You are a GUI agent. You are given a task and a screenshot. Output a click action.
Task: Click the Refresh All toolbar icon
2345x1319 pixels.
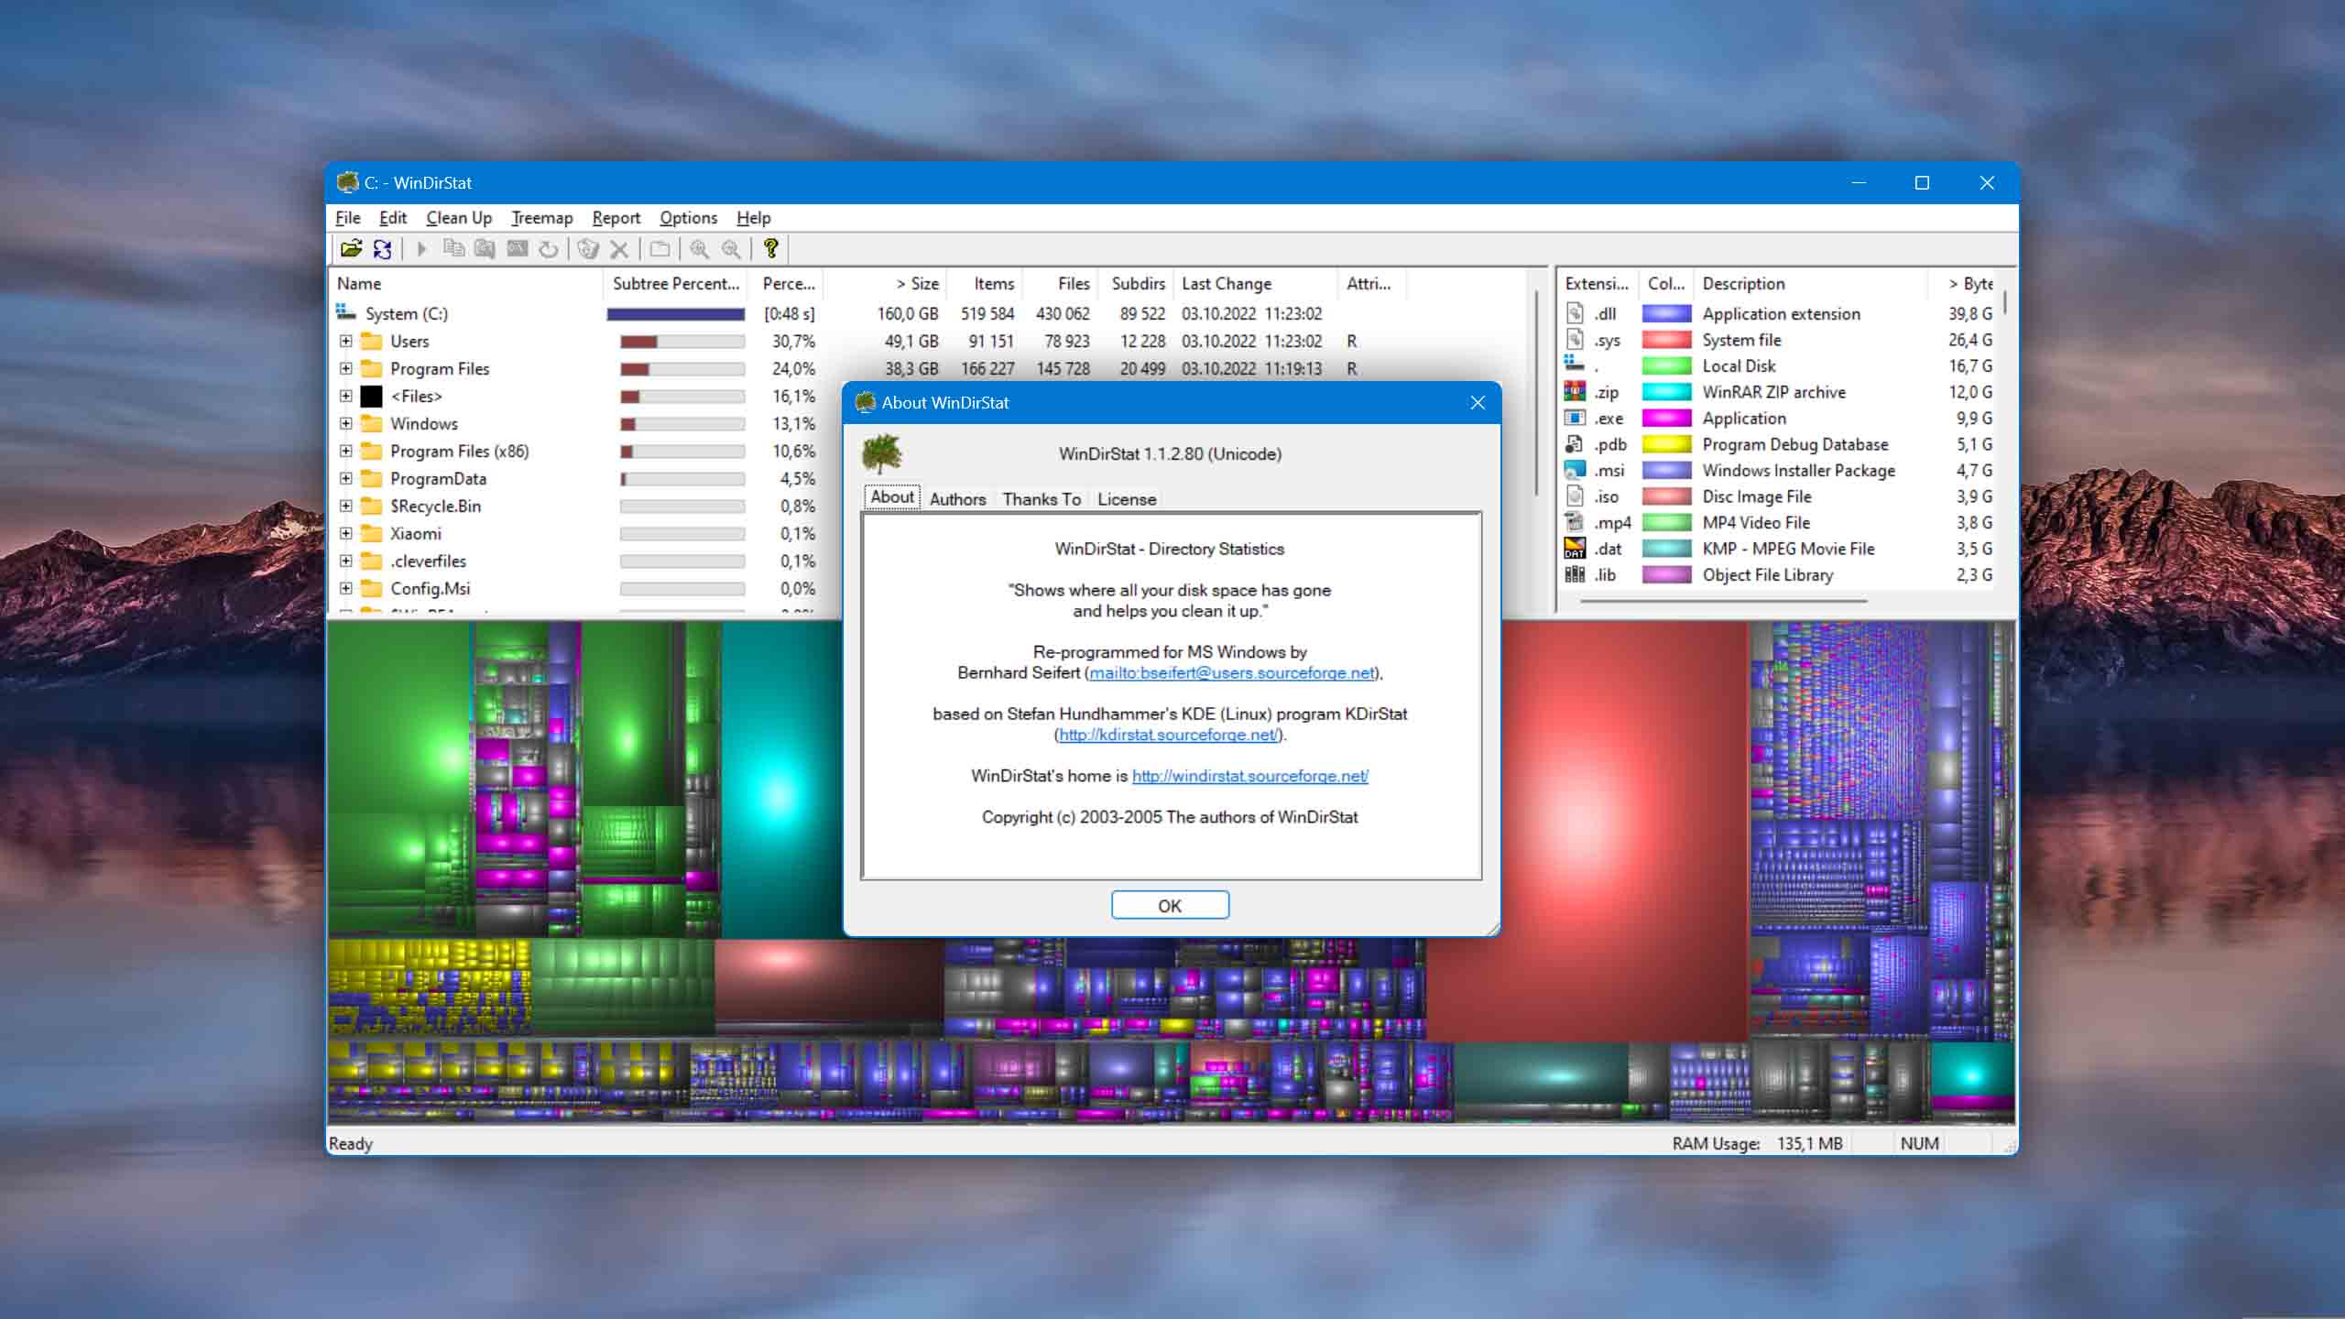(383, 249)
